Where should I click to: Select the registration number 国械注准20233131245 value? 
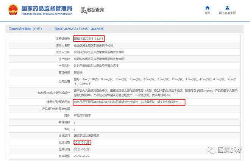[x=89, y=39]
